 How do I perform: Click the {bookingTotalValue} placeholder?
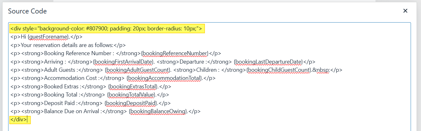(131, 94)
